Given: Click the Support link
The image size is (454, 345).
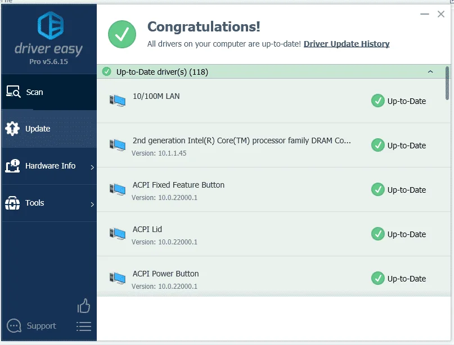Looking at the screenshot, I should click(41, 326).
